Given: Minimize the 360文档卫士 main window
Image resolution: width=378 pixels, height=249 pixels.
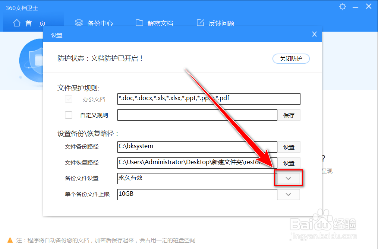Looking at the screenshot, I should point(355,8).
